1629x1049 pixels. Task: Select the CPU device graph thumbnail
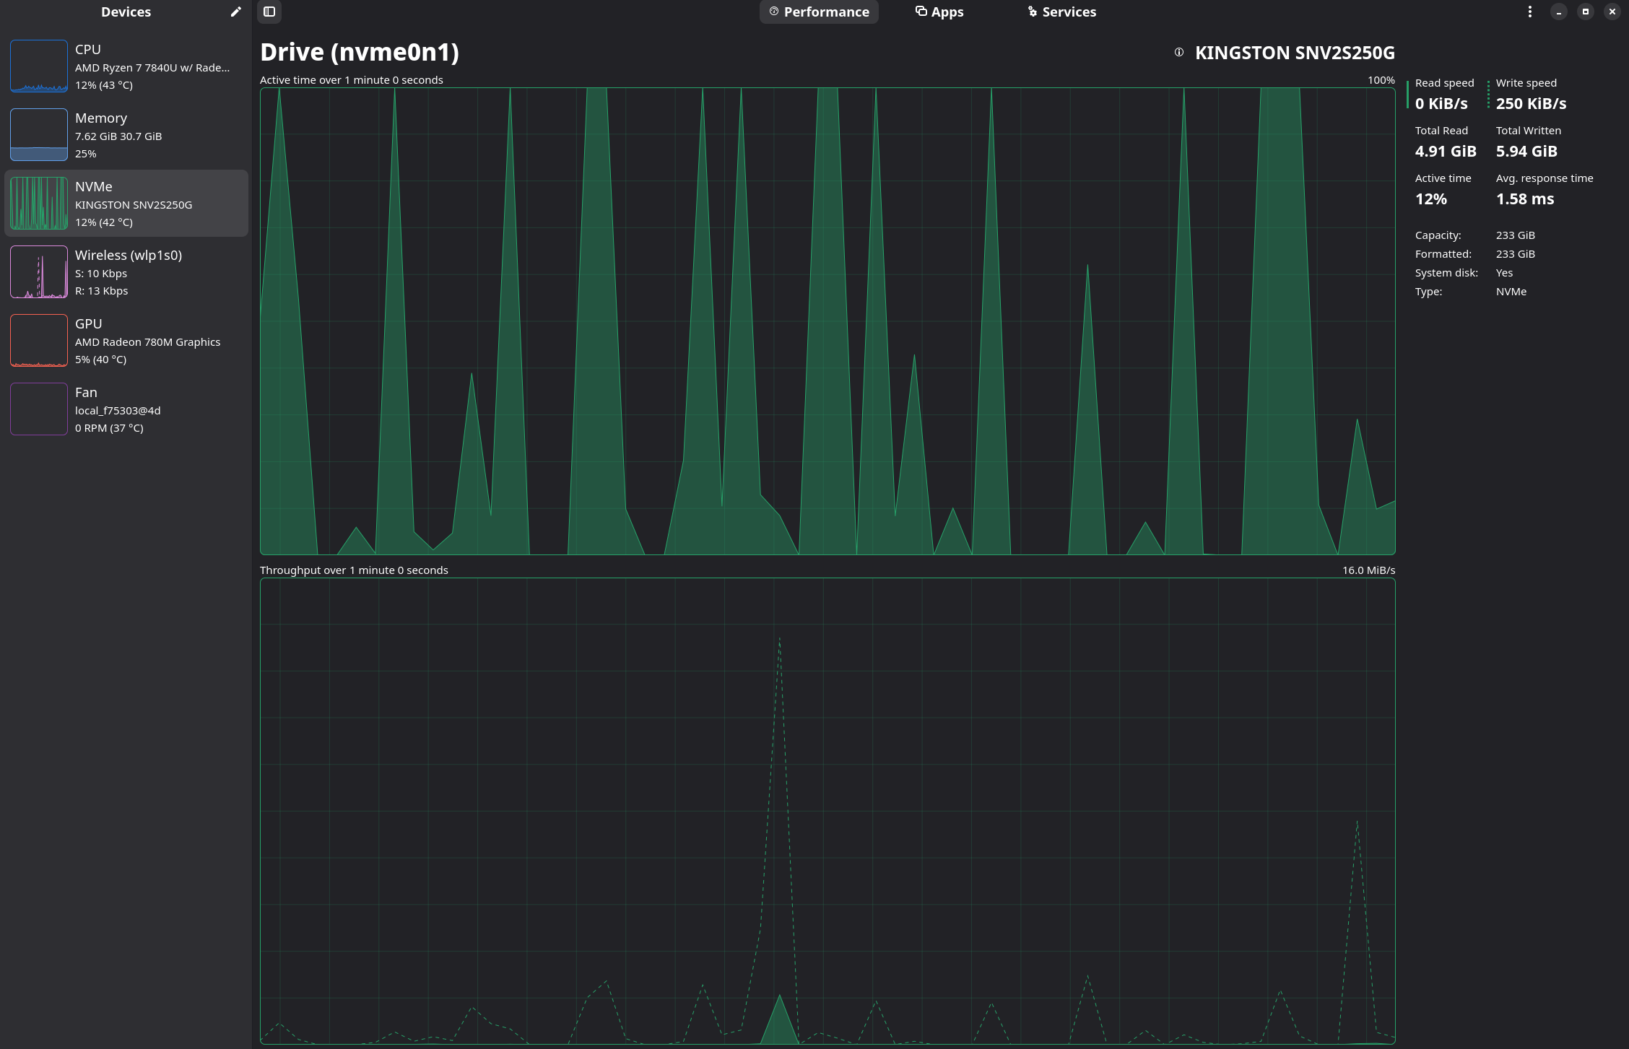(x=39, y=66)
